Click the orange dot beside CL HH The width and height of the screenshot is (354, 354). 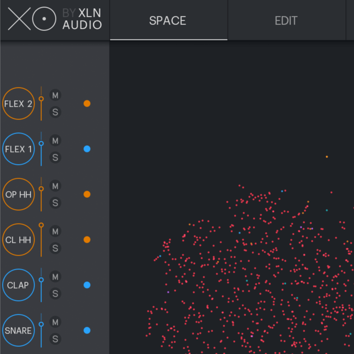point(87,240)
